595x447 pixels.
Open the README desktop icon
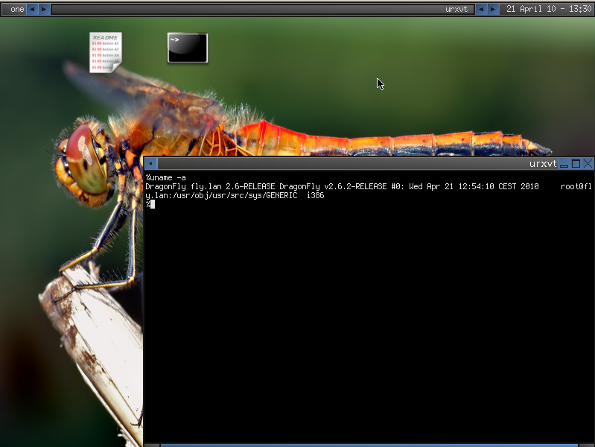105,52
